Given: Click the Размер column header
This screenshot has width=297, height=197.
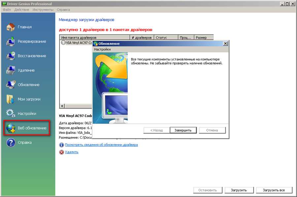Looking at the screenshot, I should [204, 37].
